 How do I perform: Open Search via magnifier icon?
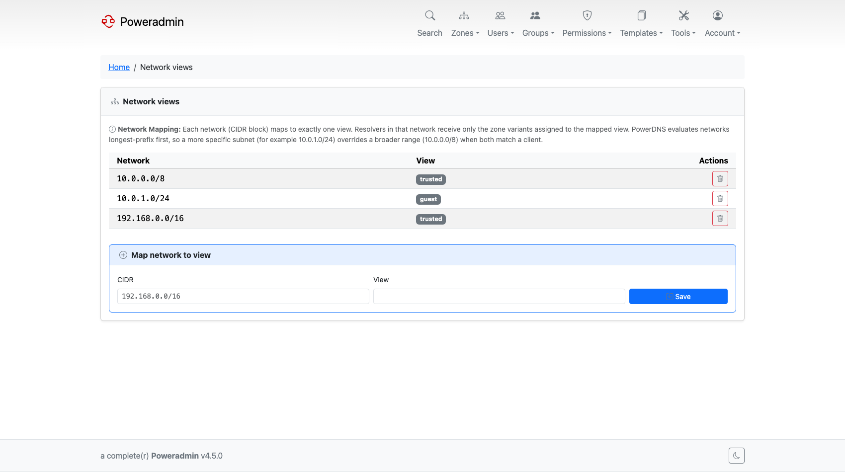coord(430,15)
